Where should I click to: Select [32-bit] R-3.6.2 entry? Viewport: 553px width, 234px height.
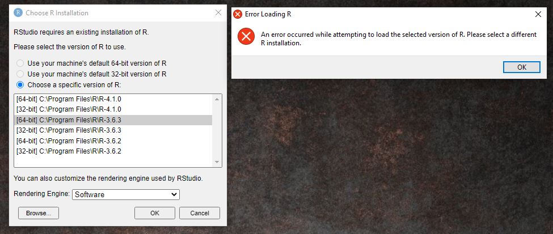tap(113, 151)
